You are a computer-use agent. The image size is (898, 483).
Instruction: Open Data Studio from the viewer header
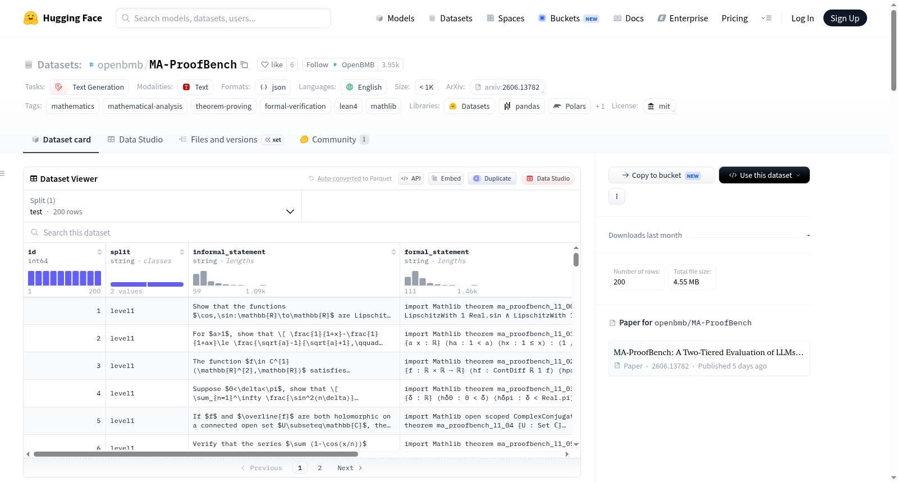[548, 178]
